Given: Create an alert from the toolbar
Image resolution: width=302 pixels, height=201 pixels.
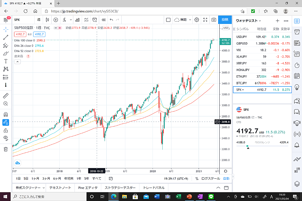Looking at the screenshot, I should [95, 19].
